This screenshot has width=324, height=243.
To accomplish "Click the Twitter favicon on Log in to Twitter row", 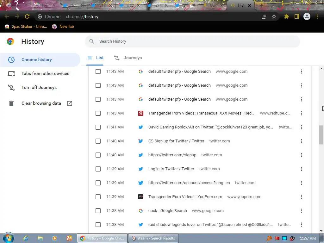I will tap(141, 169).
